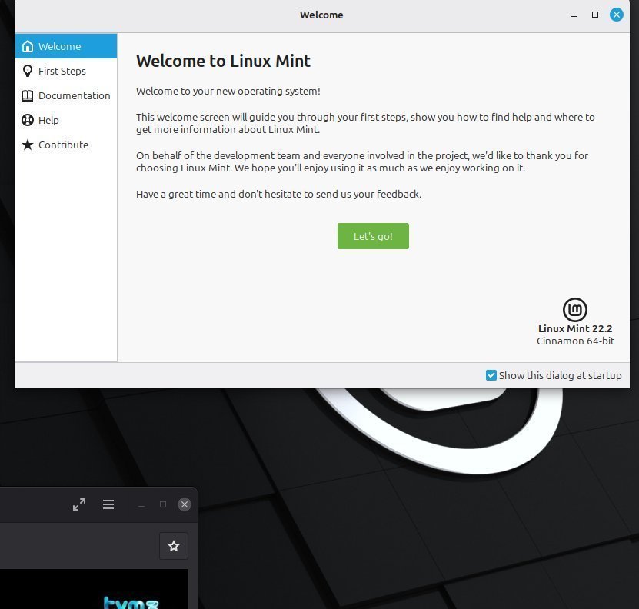Uncheck Show this dialog at startup

pos(491,375)
